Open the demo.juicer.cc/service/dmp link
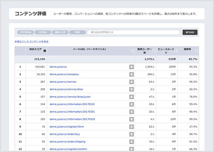The width and height of the screenshot is (214, 152). click(x=66, y=90)
